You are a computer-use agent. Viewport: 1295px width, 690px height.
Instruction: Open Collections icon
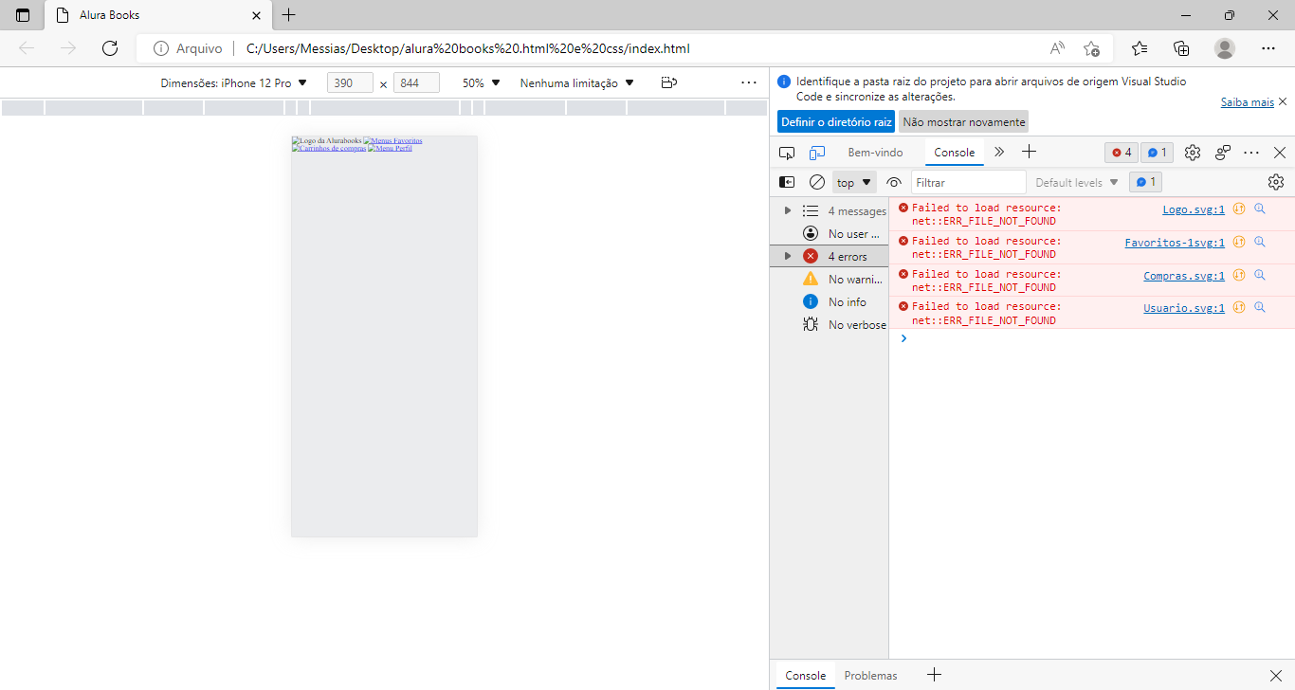[1181, 48]
